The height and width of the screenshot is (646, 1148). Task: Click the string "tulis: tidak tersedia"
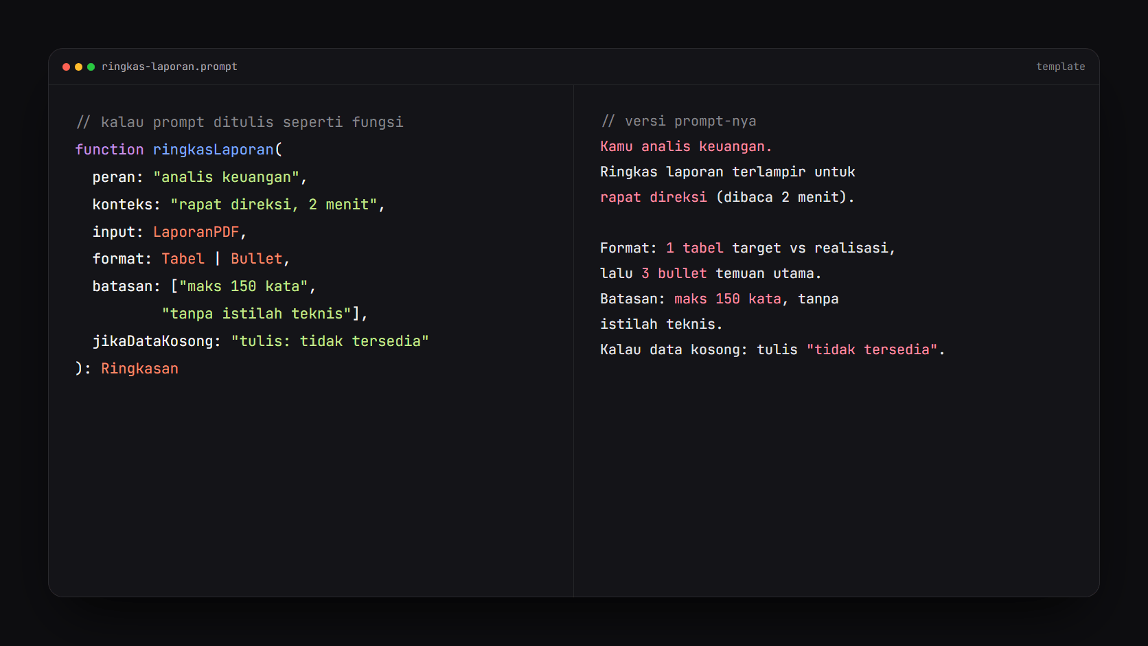[330, 341]
